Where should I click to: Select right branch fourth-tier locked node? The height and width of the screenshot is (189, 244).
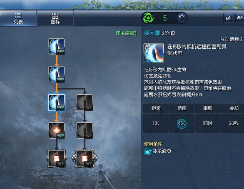85,131
